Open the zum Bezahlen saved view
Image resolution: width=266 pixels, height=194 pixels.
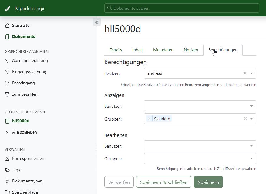point(25,94)
